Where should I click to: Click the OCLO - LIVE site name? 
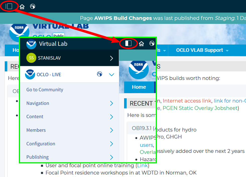[49, 74]
